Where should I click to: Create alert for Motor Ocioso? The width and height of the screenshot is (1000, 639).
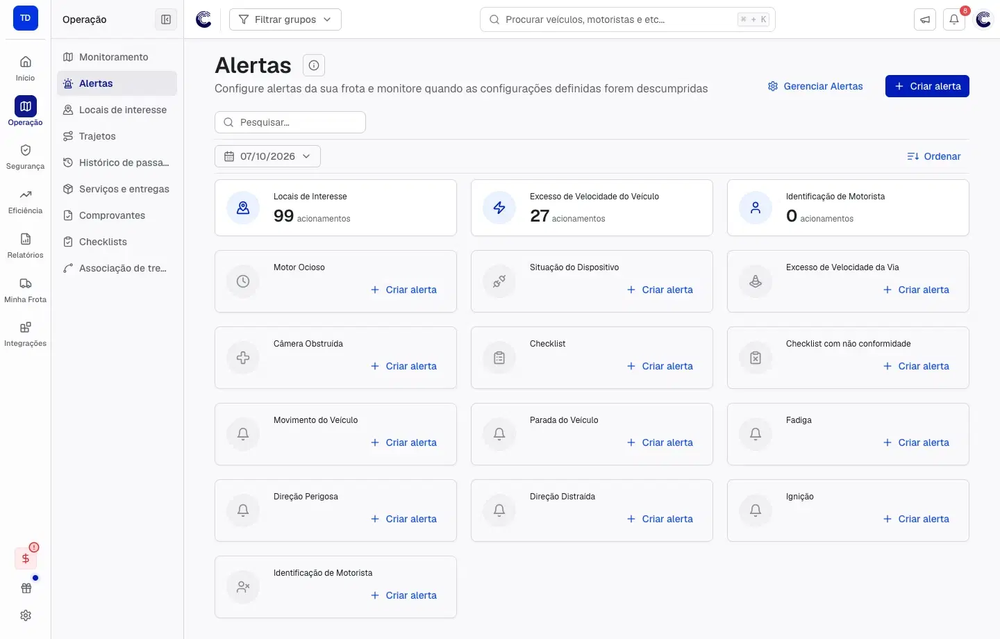tap(403, 290)
